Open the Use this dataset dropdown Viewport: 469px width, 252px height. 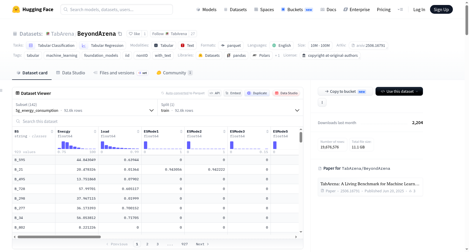(x=399, y=91)
